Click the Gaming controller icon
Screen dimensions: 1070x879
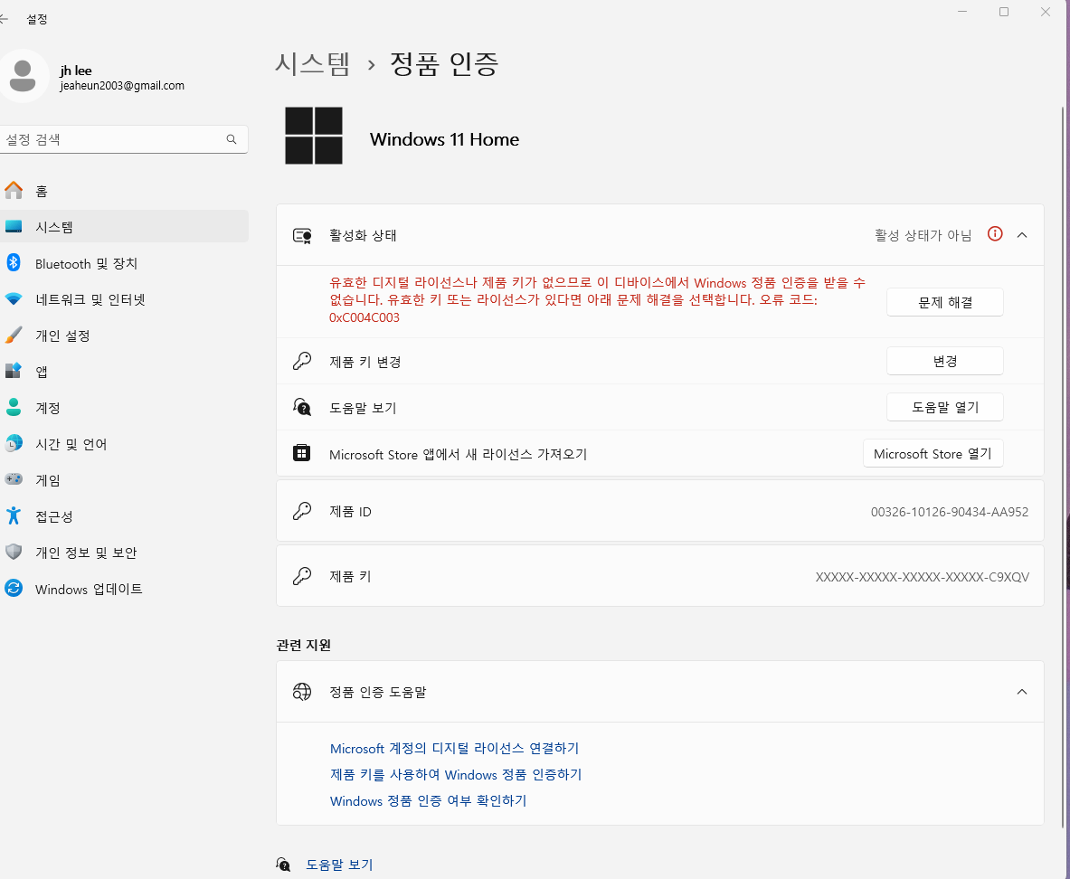click(14, 480)
